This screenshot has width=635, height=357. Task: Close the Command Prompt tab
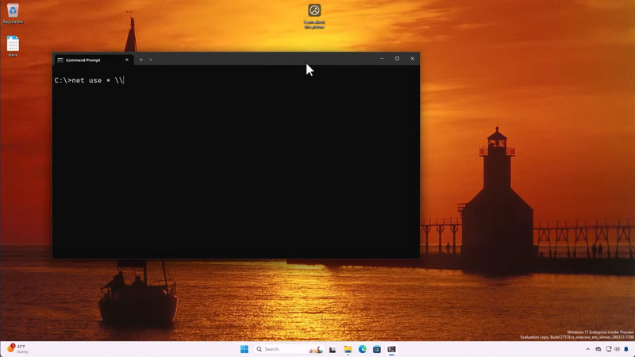tap(126, 59)
